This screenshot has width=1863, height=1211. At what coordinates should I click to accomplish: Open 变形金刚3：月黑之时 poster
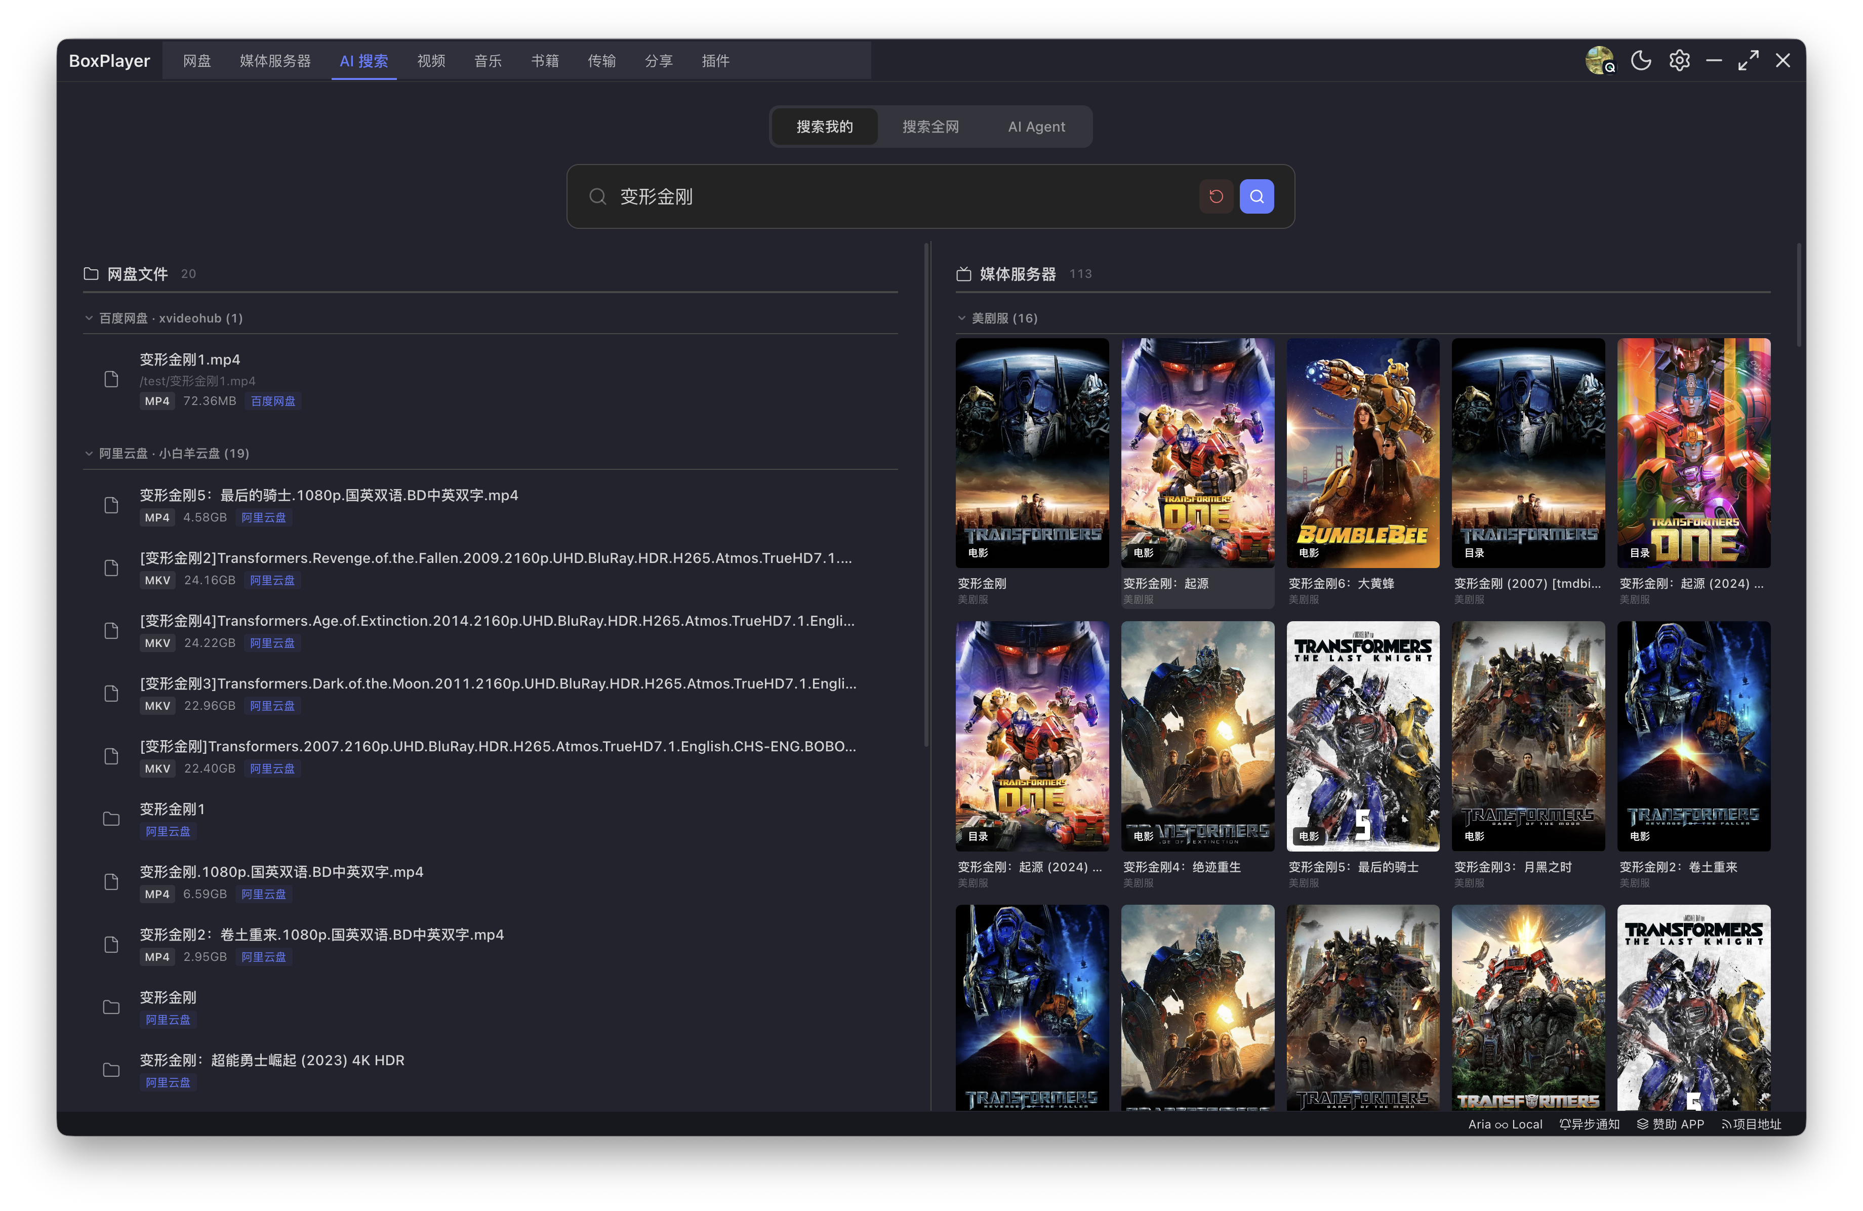[x=1528, y=737]
